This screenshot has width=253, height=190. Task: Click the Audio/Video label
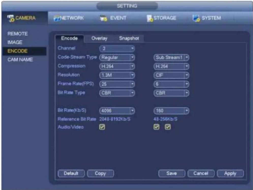pos(71,127)
